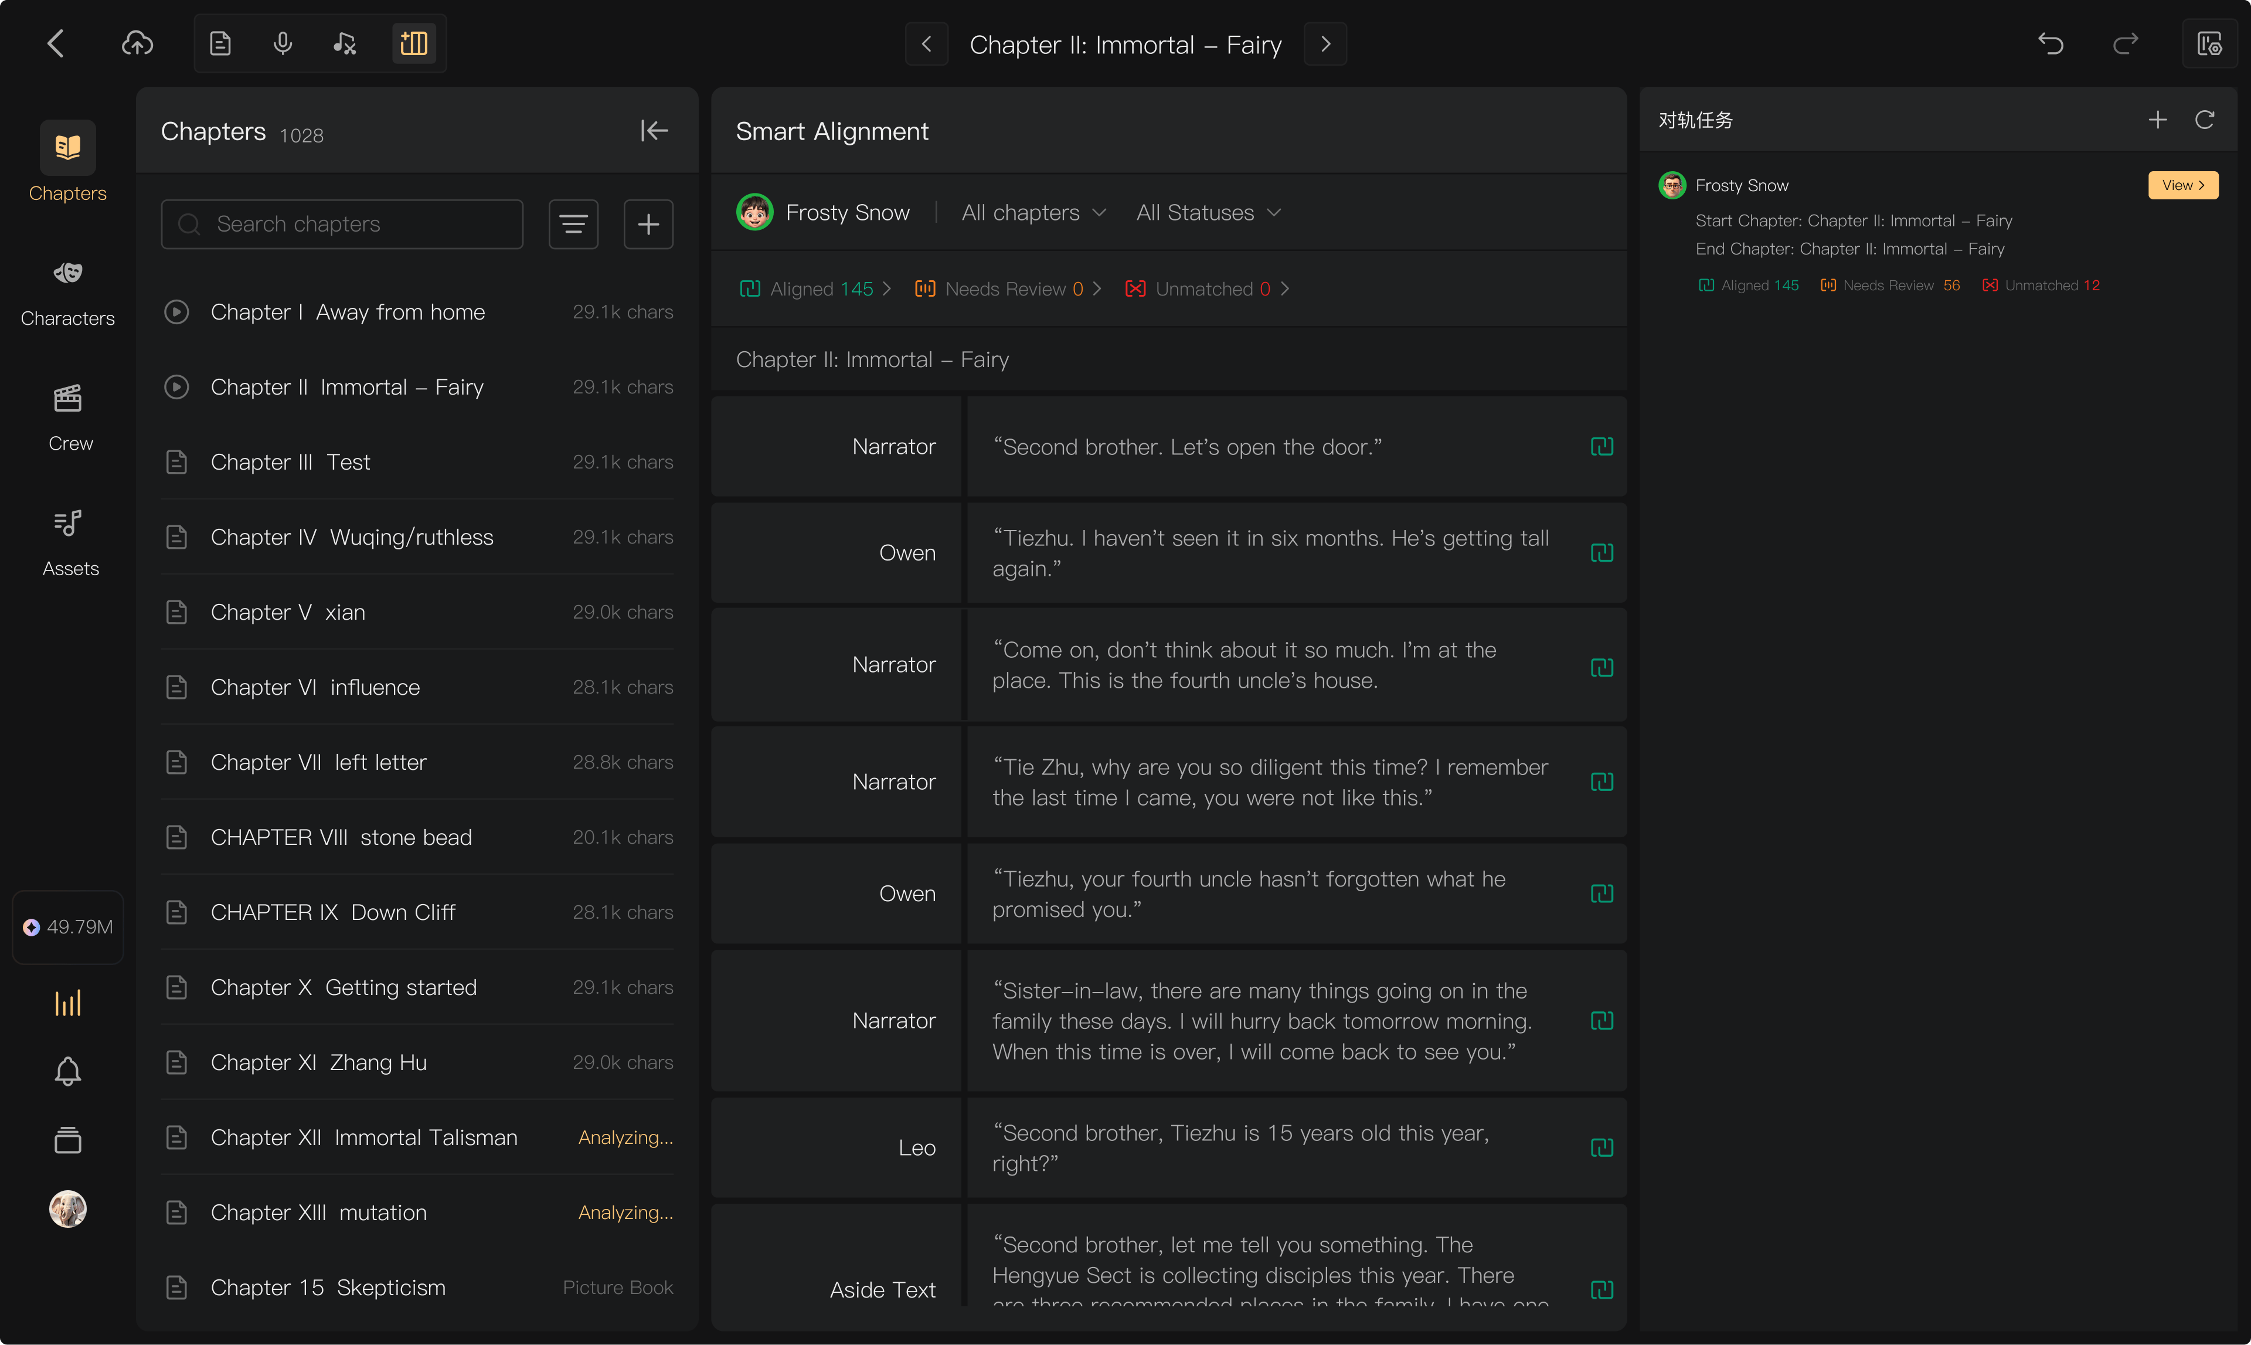Open the stacked layers icon in sidebar

point(68,1140)
